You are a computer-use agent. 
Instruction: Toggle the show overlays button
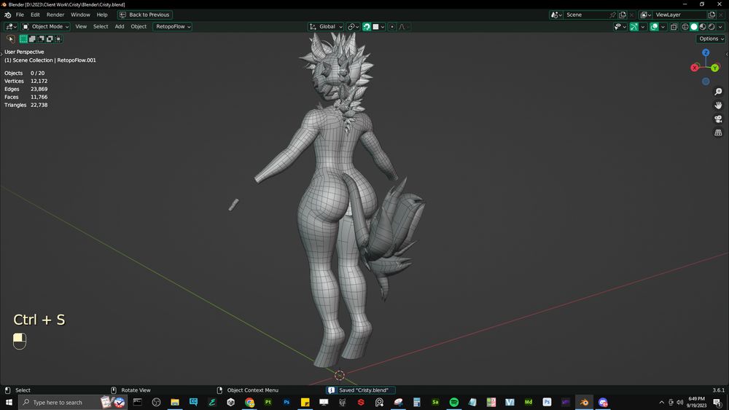(x=654, y=27)
